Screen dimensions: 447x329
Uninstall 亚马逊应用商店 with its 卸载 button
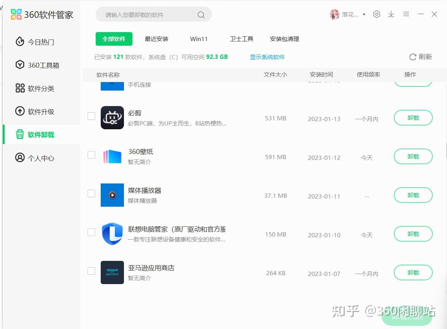coord(413,272)
